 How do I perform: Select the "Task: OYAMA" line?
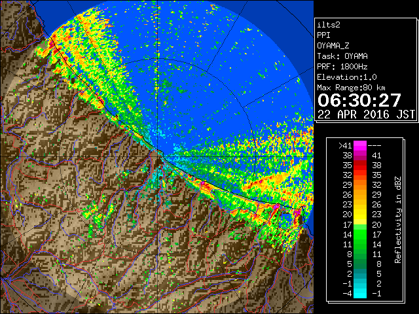tap(342, 56)
